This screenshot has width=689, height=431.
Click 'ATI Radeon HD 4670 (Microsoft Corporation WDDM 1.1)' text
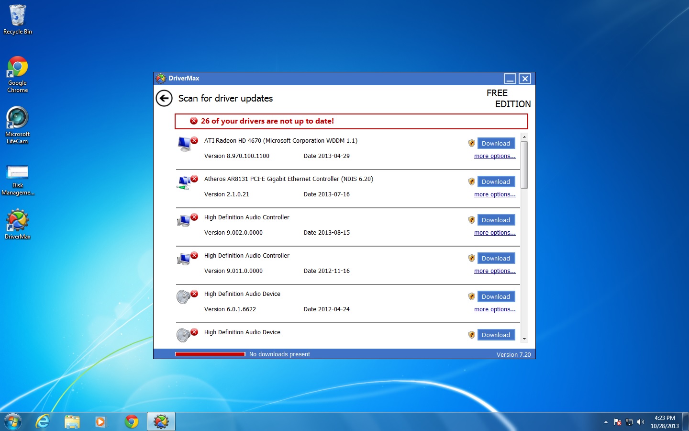[x=281, y=141]
